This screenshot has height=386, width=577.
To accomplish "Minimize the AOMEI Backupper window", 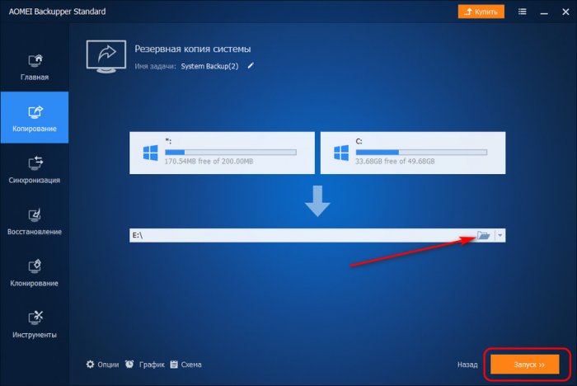I will 544,12.
